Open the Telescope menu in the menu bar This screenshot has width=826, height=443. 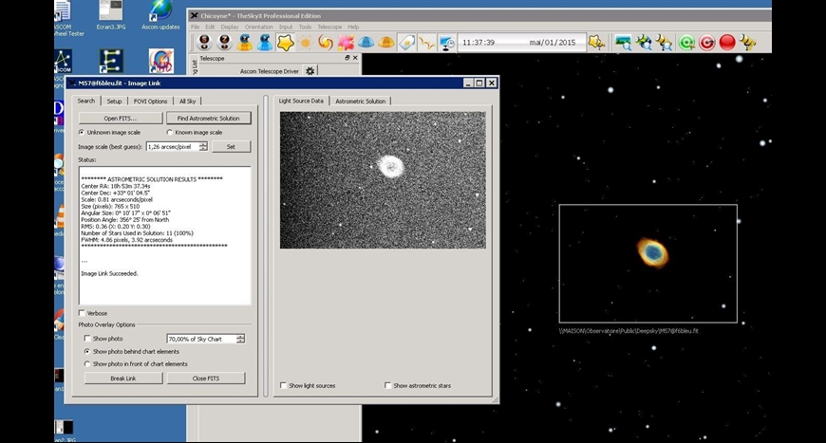(x=329, y=27)
